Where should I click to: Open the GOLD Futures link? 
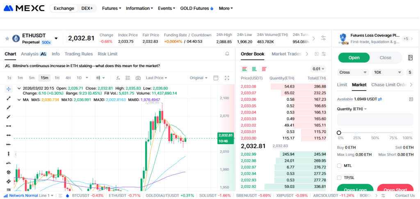[x=197, y=8]
